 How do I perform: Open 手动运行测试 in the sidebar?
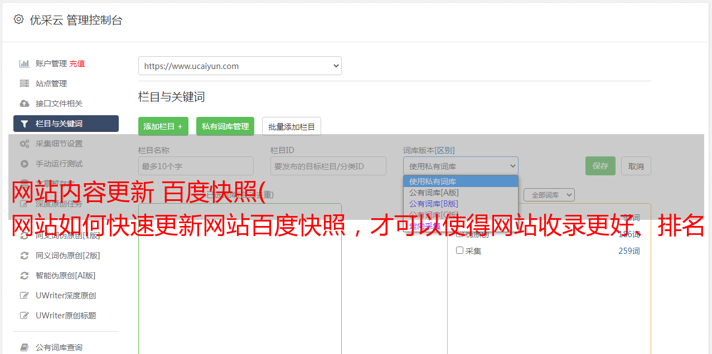point(59,164)
